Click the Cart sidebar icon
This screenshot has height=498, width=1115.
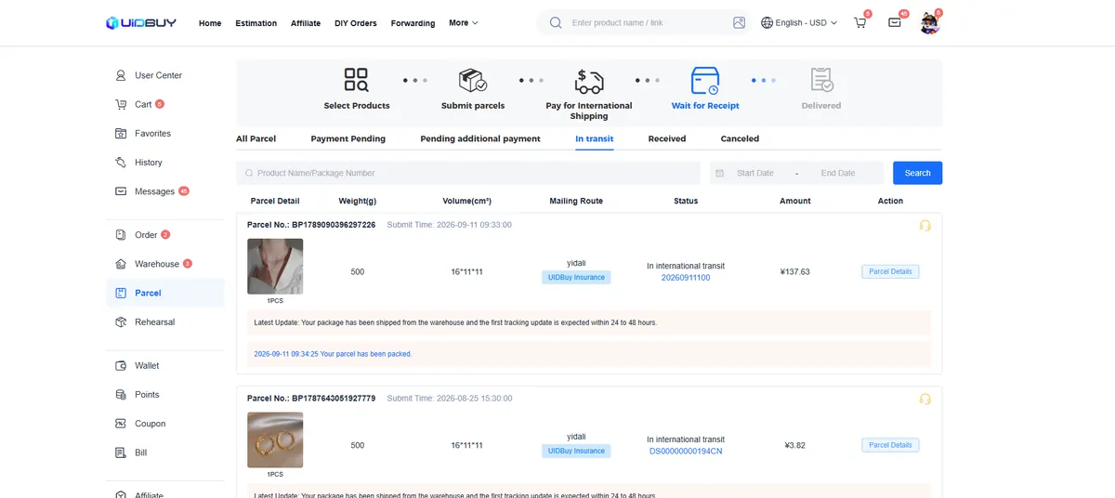click(x=121, y=104)
